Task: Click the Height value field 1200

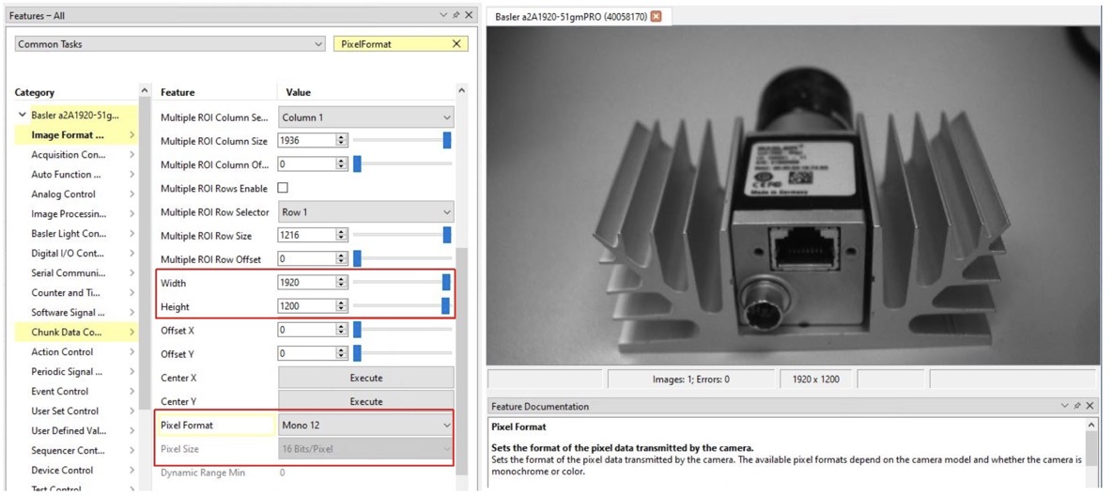Action: (306, 306)
